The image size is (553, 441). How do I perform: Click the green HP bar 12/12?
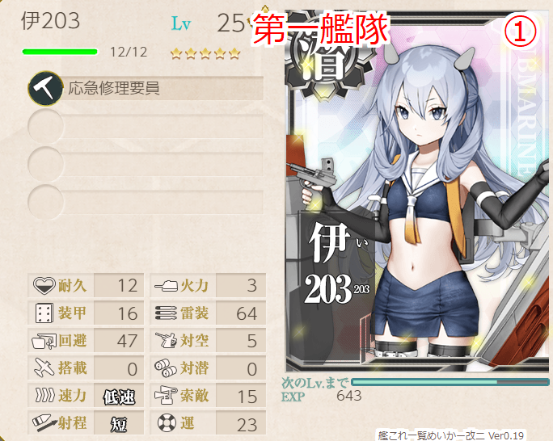(x=60, y=52)
